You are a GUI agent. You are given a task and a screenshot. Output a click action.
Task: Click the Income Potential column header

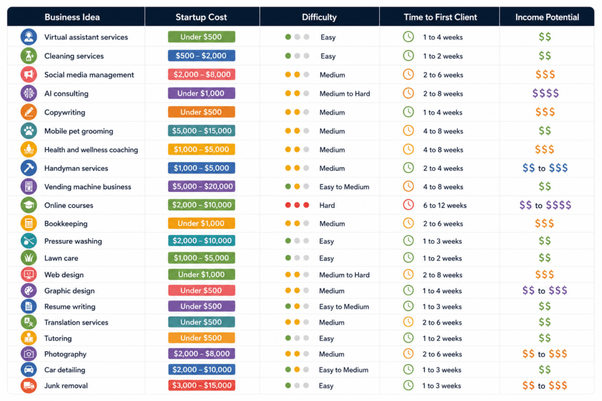[x=547, y=17]
